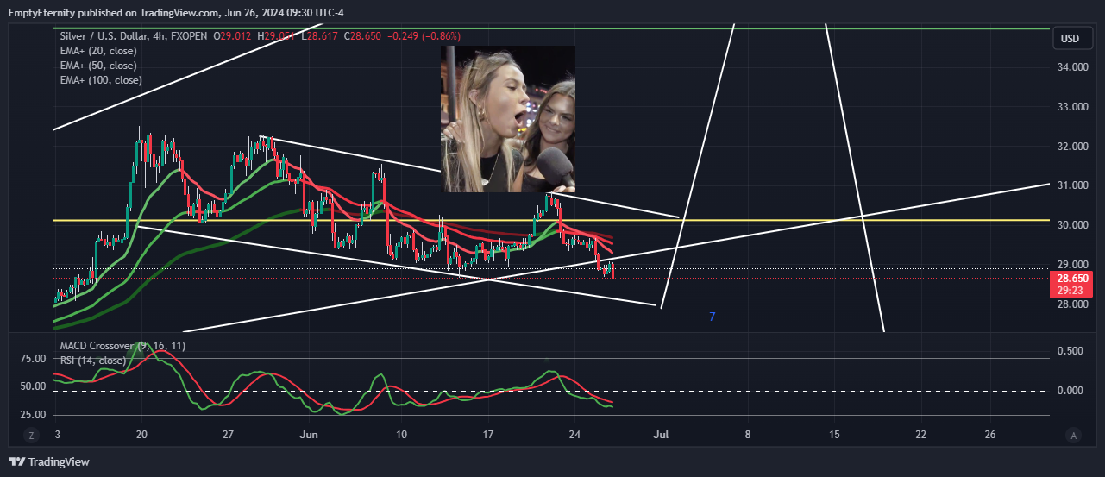Click the '17' date on time axis
The width and height of the screenshot is (1105, 477).
coord(488,436)
